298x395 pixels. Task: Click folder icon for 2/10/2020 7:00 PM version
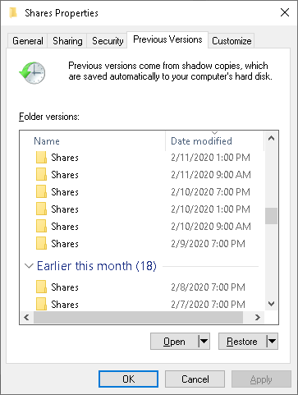click(x=41, y=192)
